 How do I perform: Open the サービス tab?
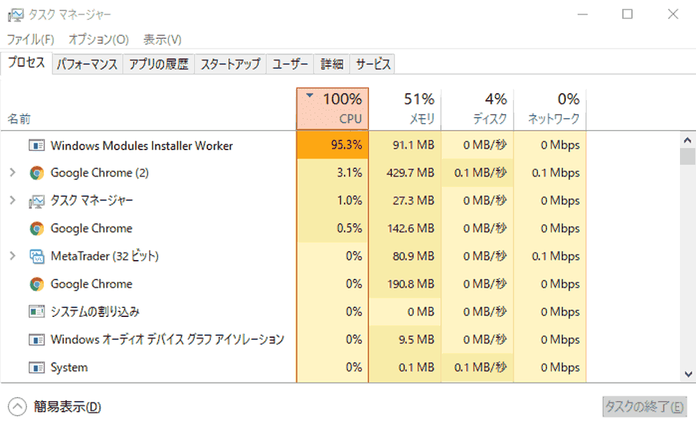coord(373,64)
